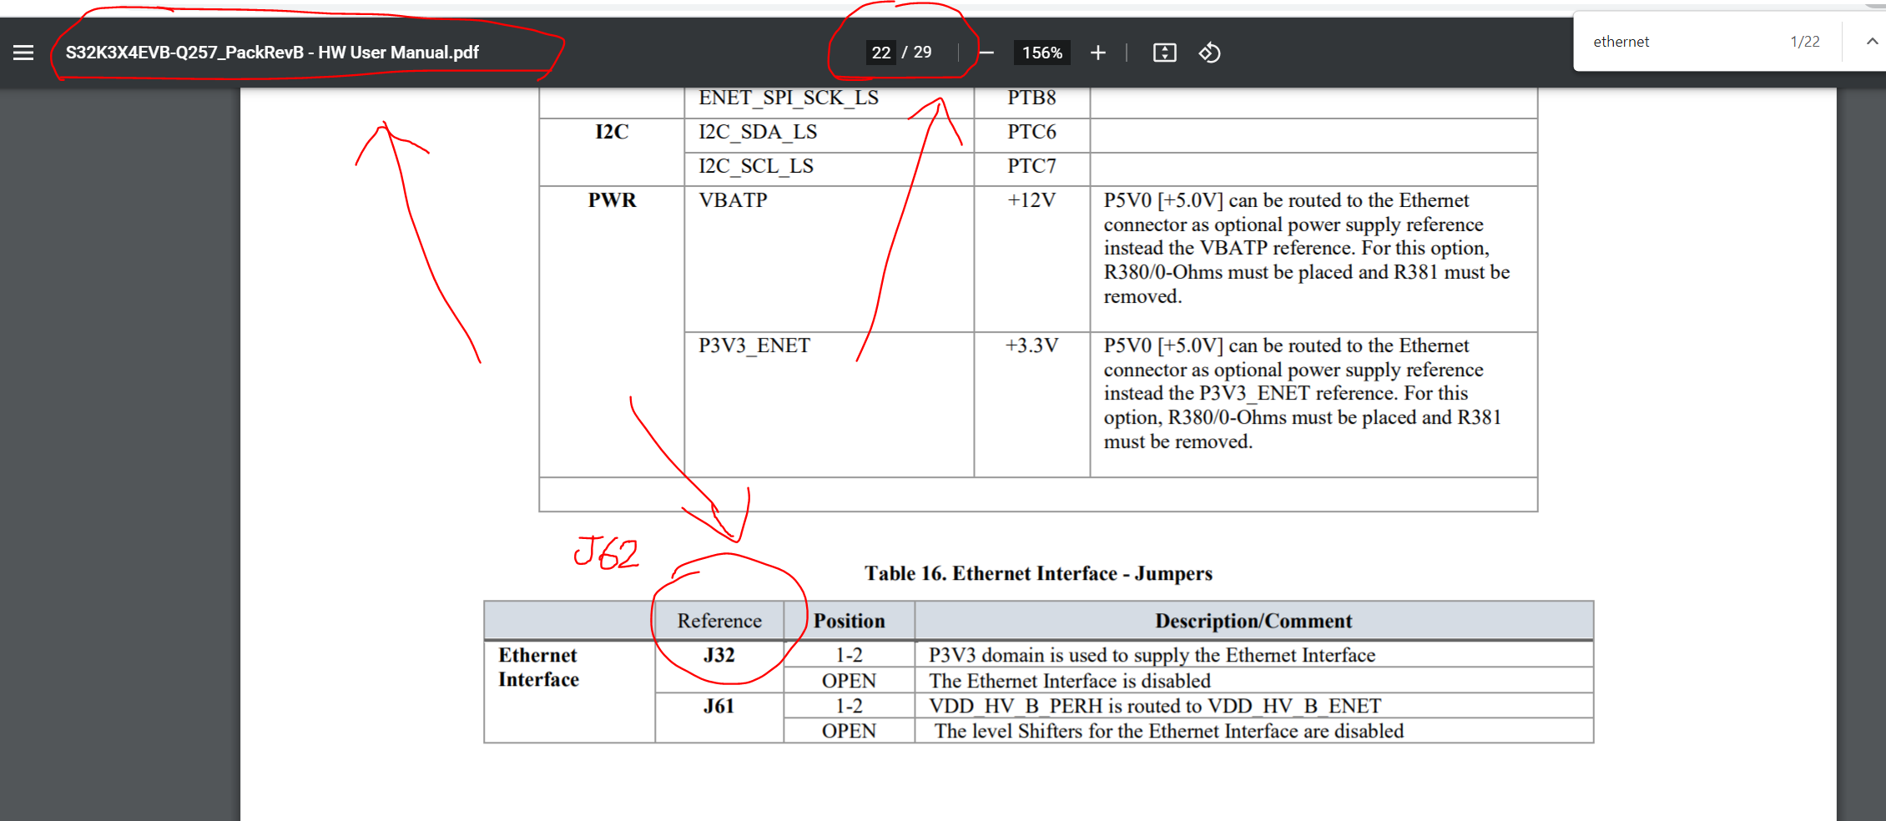This screenshot has width=1886, height=821.
Task: Click the zoom percentage showing 156%
Action: [1041, 52]
